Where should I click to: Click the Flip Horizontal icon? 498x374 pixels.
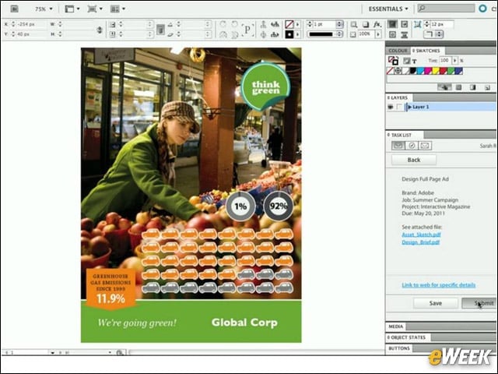223,34
